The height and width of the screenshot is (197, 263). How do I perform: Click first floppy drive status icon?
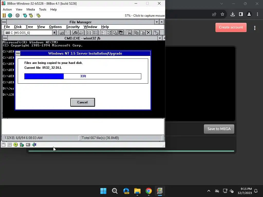(x=3, y=145)
